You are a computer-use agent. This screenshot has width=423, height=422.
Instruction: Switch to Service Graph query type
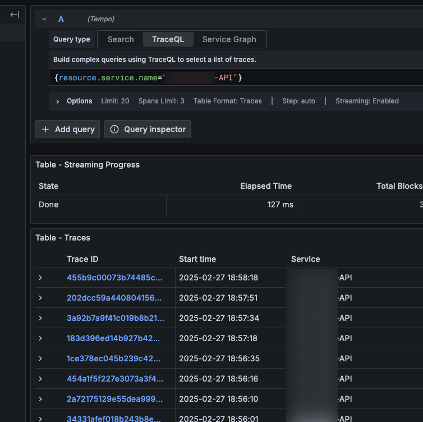(x=229, y=39)
